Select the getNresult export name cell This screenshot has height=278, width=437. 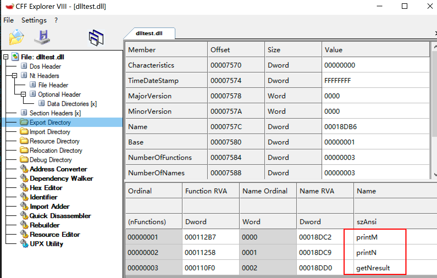373,268
